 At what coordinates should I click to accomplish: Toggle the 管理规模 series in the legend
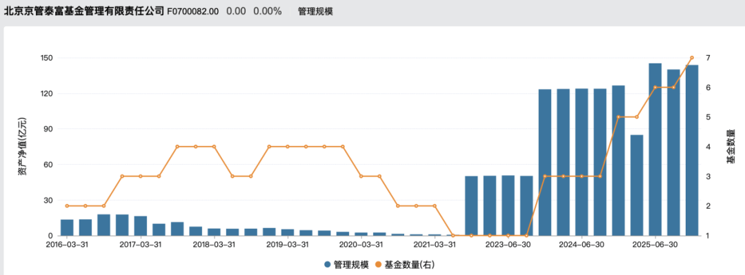click(x=346, y=264)
